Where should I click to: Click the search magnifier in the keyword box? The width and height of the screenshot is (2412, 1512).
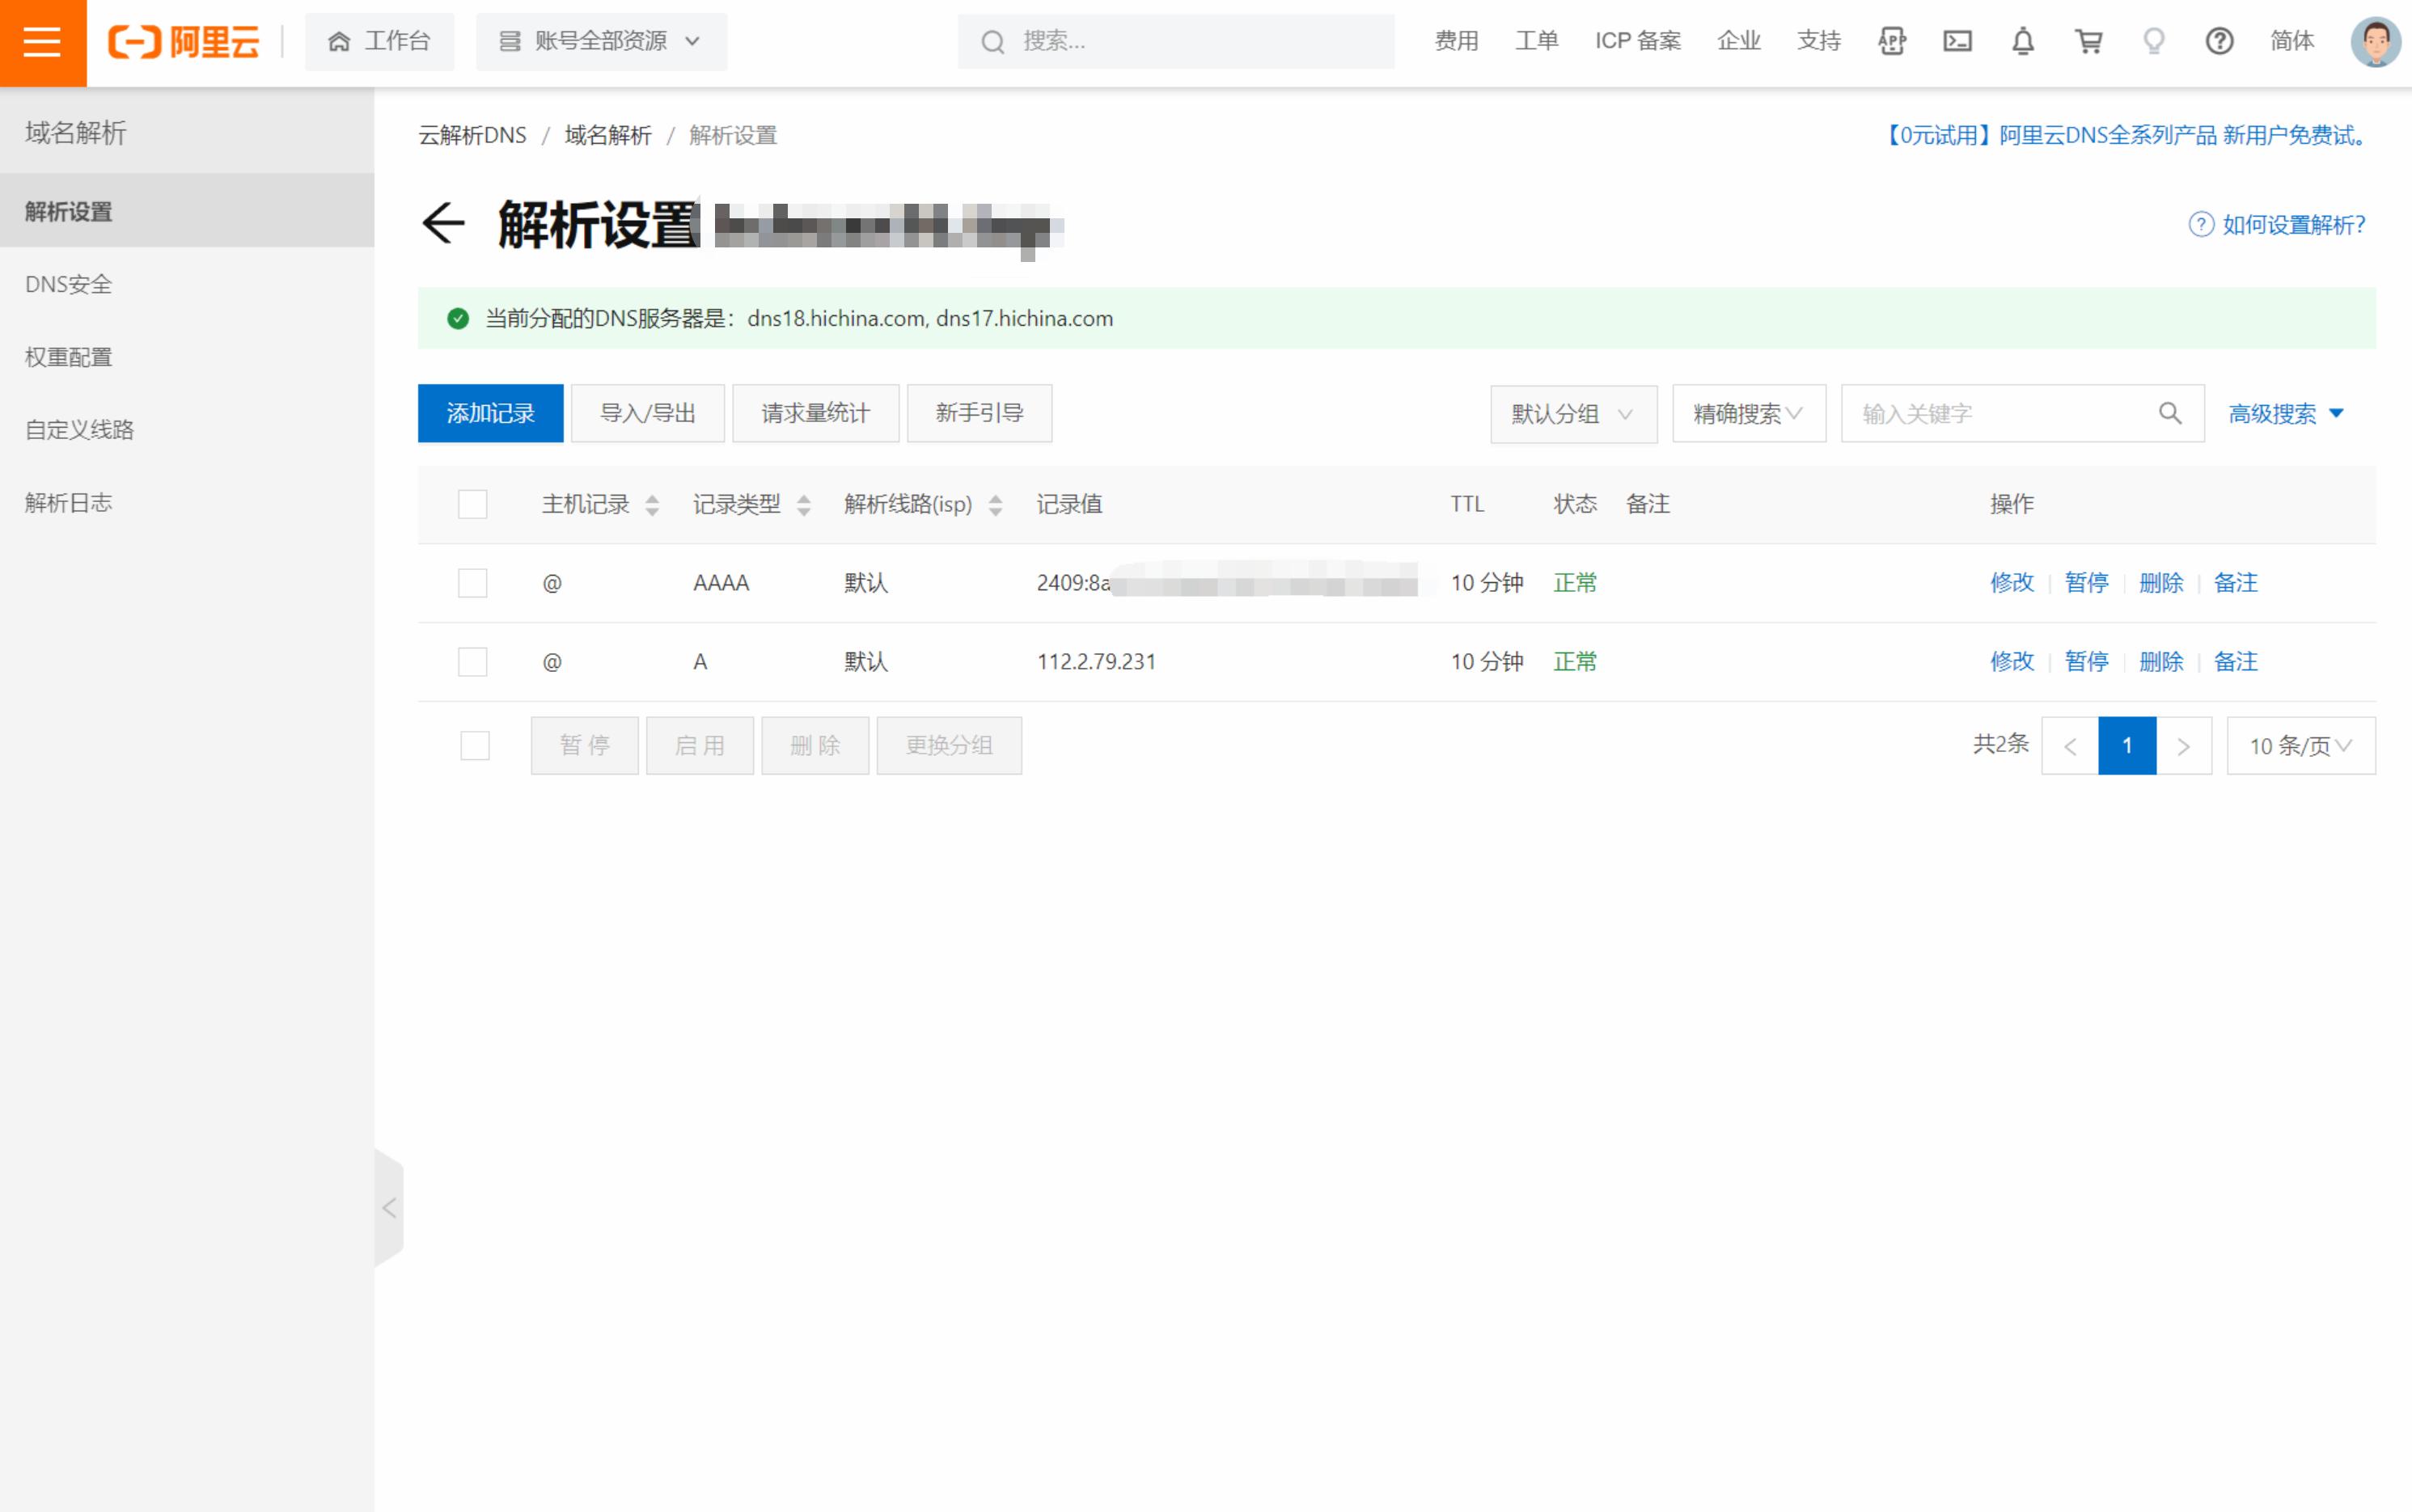tap(2170, 413)
